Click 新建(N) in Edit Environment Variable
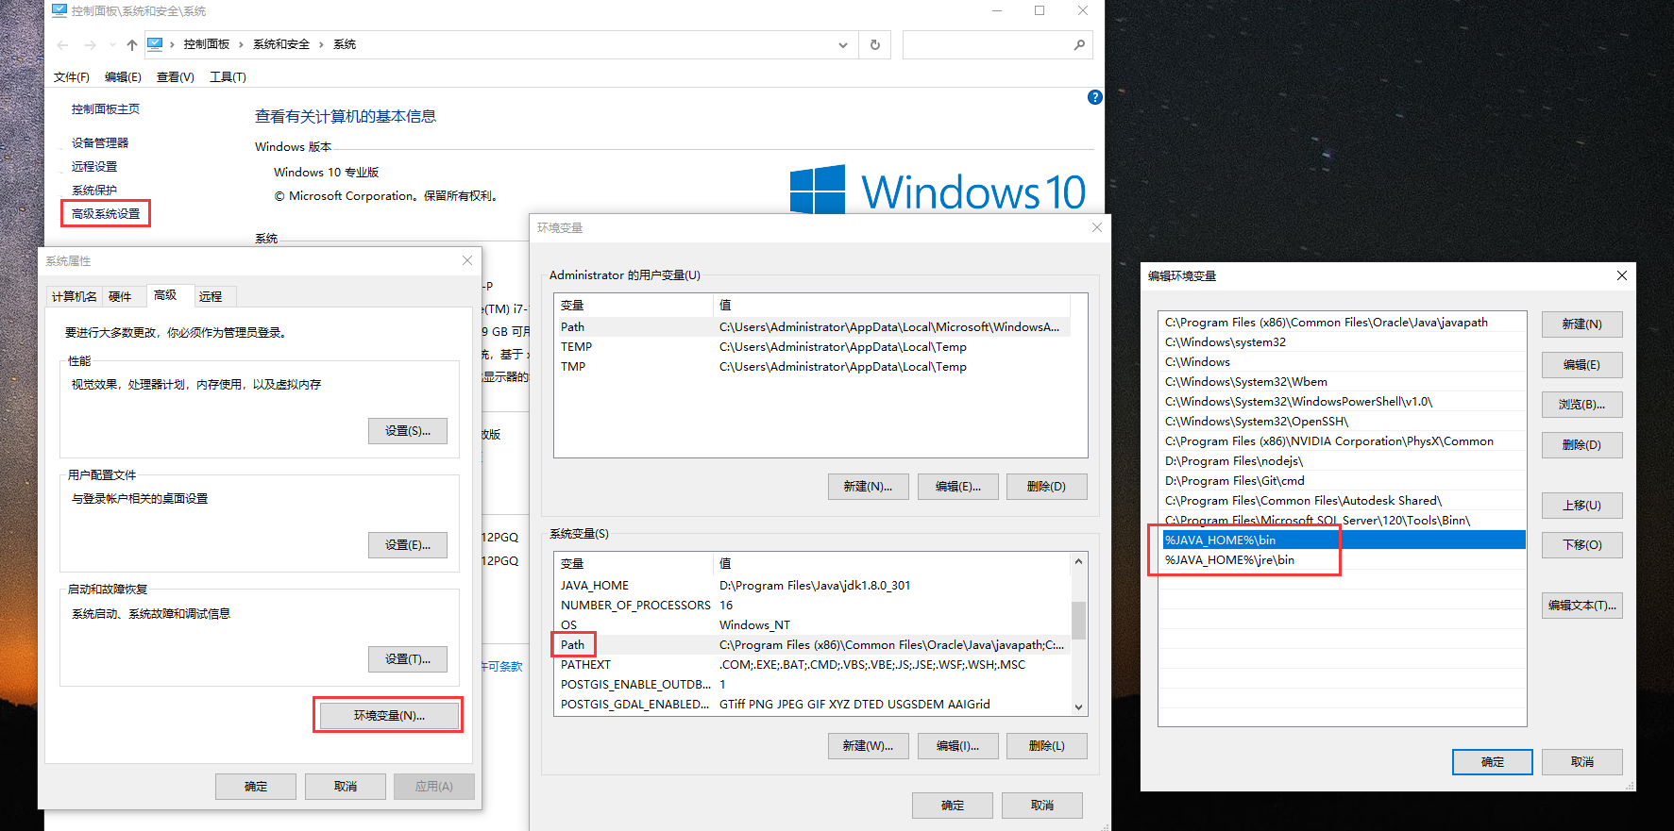The height and width of the screenshot is (831, 1674). coord(1582,324)
